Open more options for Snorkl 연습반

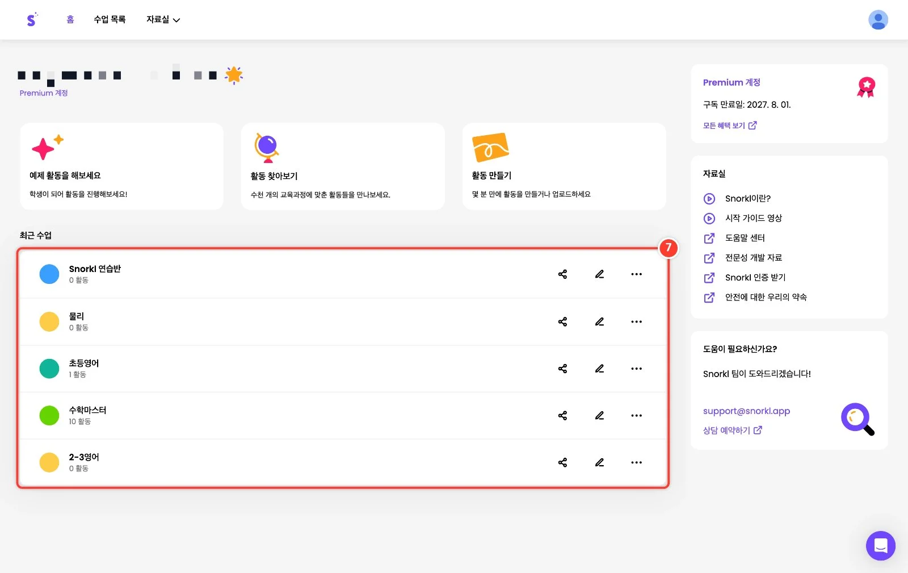pyautogui.click(x=637, y=274)
